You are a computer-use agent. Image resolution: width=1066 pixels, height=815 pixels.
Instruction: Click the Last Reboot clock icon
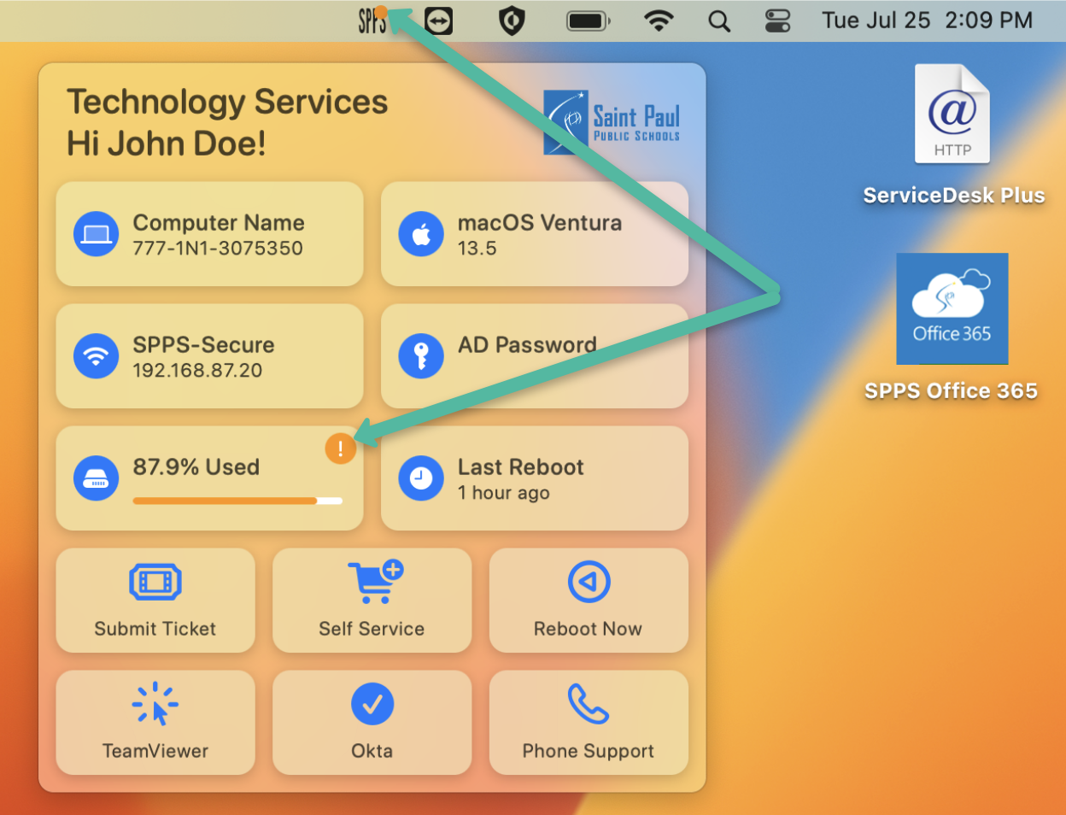pos(421,478)
